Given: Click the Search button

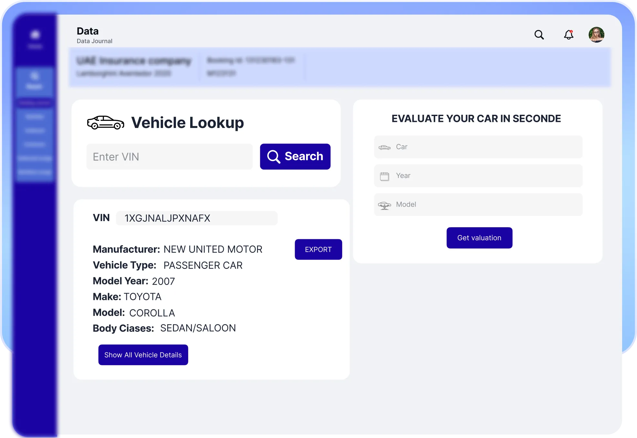Looking at the screenshot, I should 295,156.
